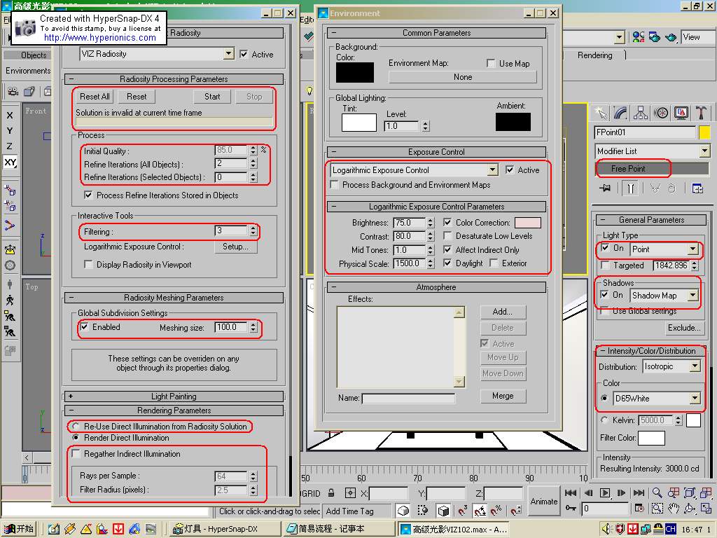This screenshot has width=717, height=538.
Task: Enable Display Radiosity in Viewport checkbox
Action: click(88, 265)
